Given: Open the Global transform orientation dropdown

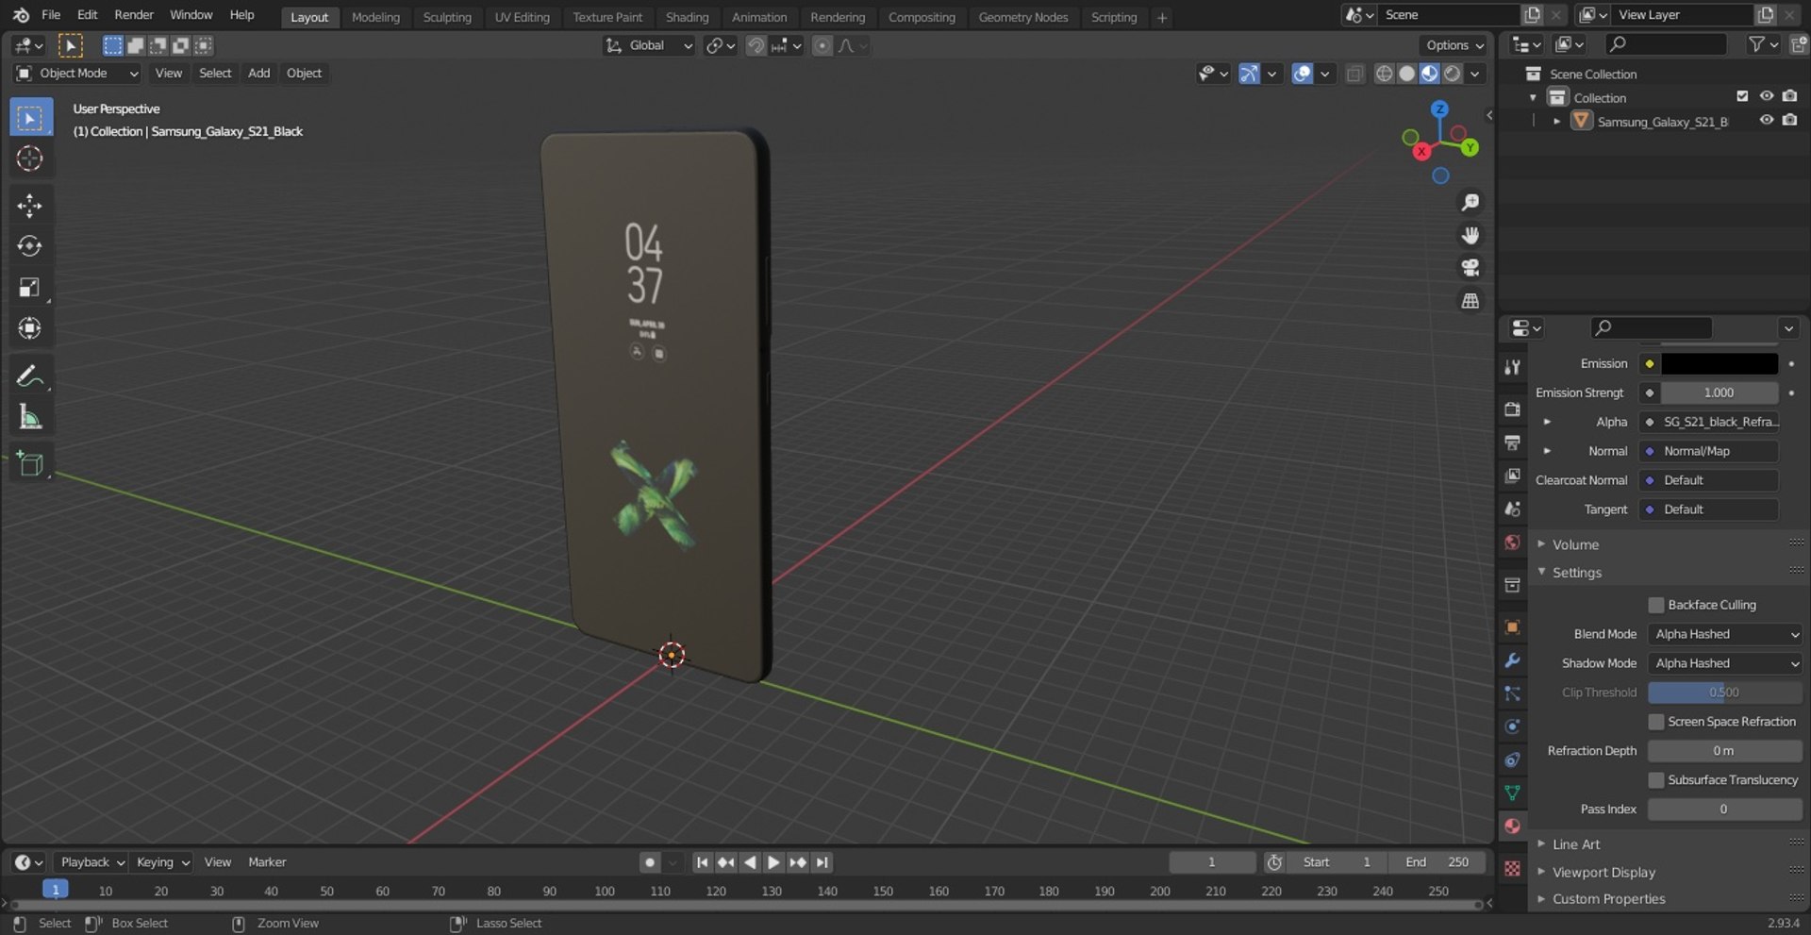Looking at the screenshot, I should coord(649,45).
